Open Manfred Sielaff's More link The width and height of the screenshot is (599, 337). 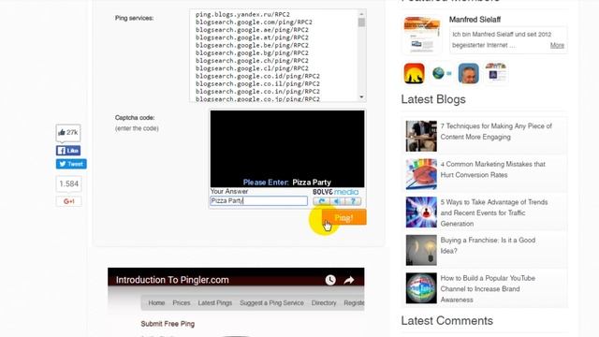click(x=557, y=45)
